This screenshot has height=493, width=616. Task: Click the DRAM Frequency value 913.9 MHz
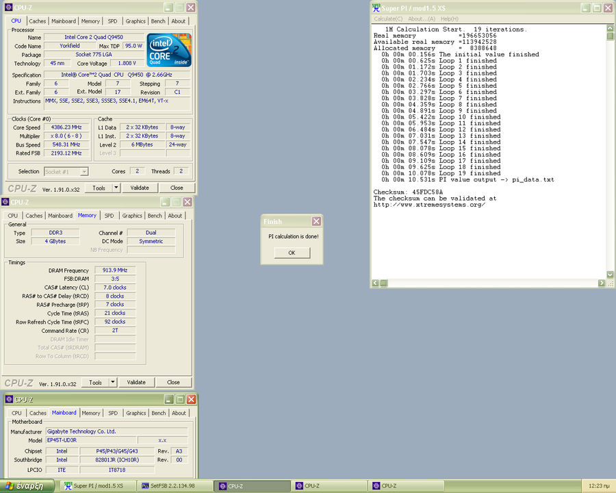[x=115, y=270]
